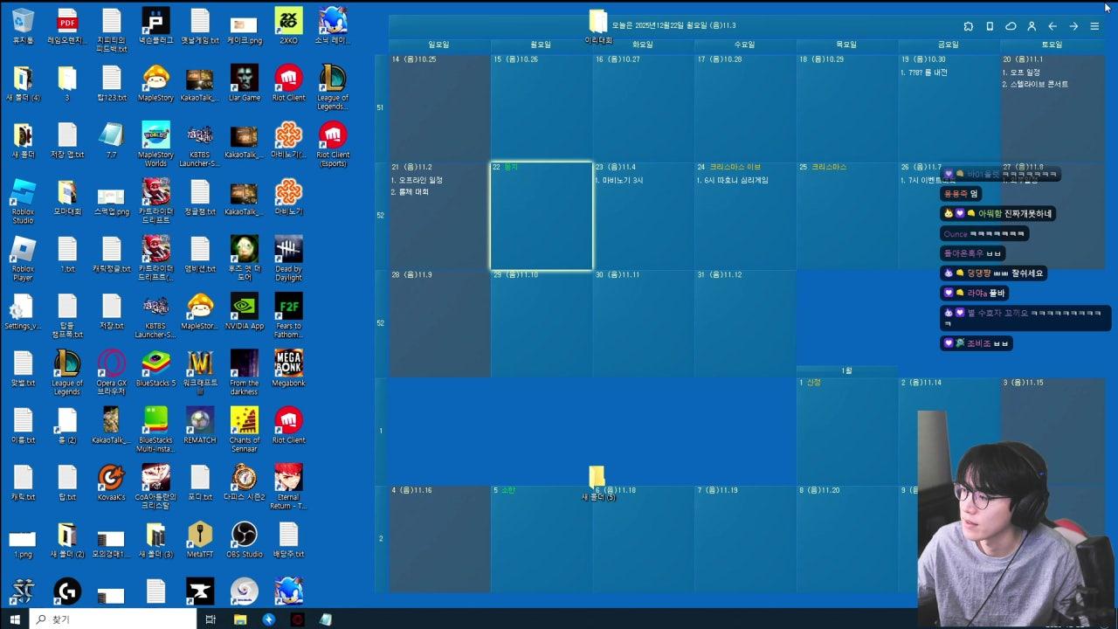The image size is (1118, 629).
Task: Open the notepad app on the taskbar
Action: click(x=326, y=619)
